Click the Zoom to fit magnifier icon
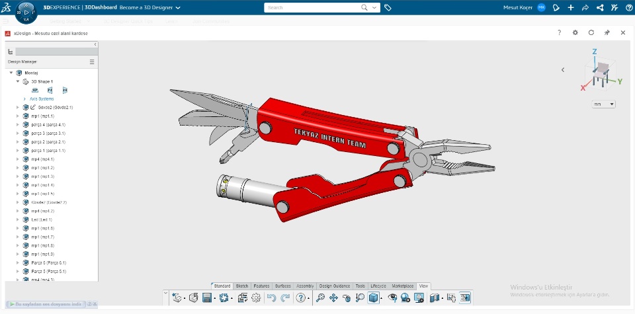Image resolution: width=635 pixels, height=314 pixels. [x=320, y=298]
